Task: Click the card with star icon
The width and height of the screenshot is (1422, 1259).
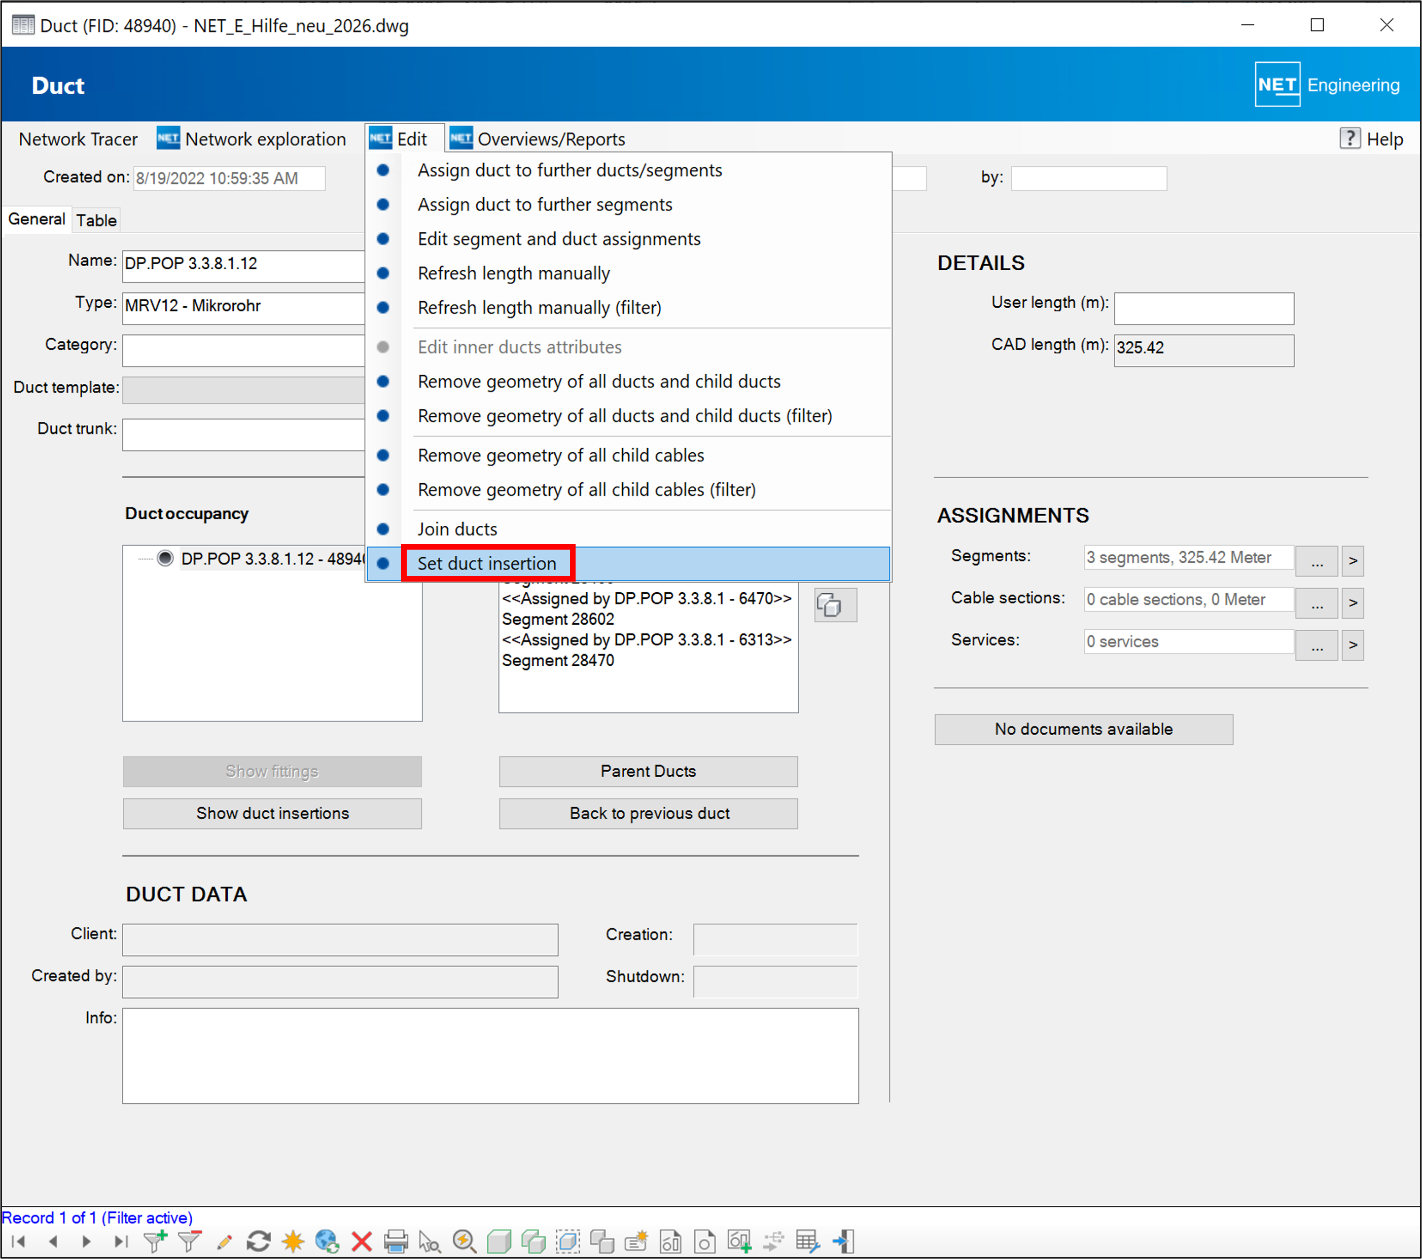Action: tap(636, 1242)
